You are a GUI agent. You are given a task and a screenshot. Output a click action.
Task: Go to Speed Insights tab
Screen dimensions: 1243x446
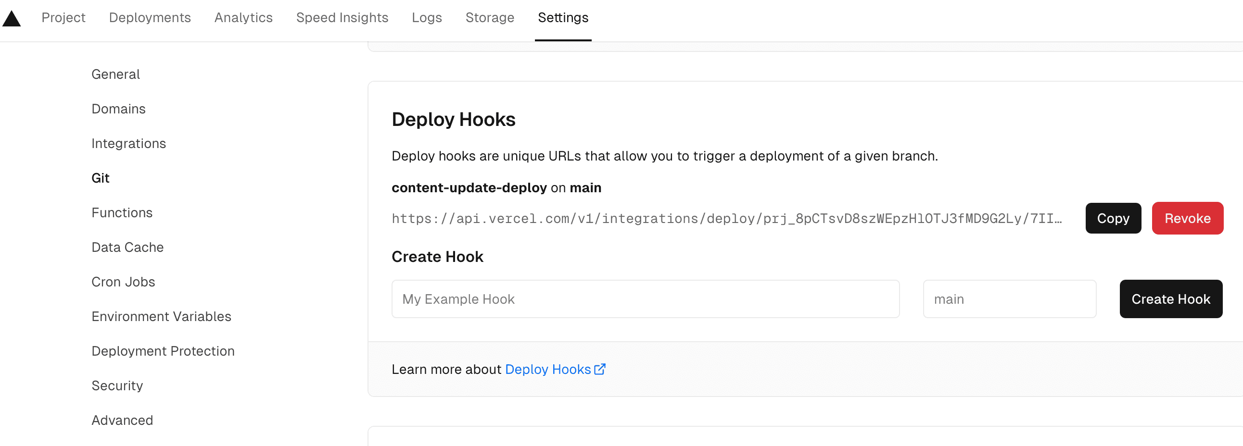point(342,18)
